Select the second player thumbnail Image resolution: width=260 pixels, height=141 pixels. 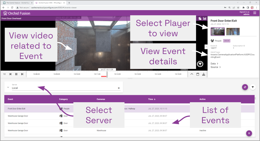click(x=233, y=32)
